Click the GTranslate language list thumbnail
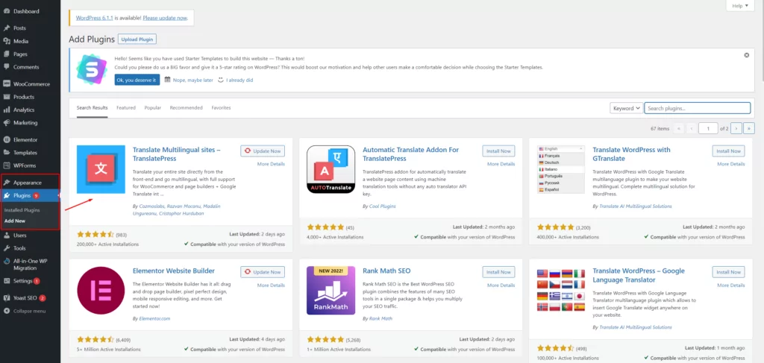 pos(561,169)
